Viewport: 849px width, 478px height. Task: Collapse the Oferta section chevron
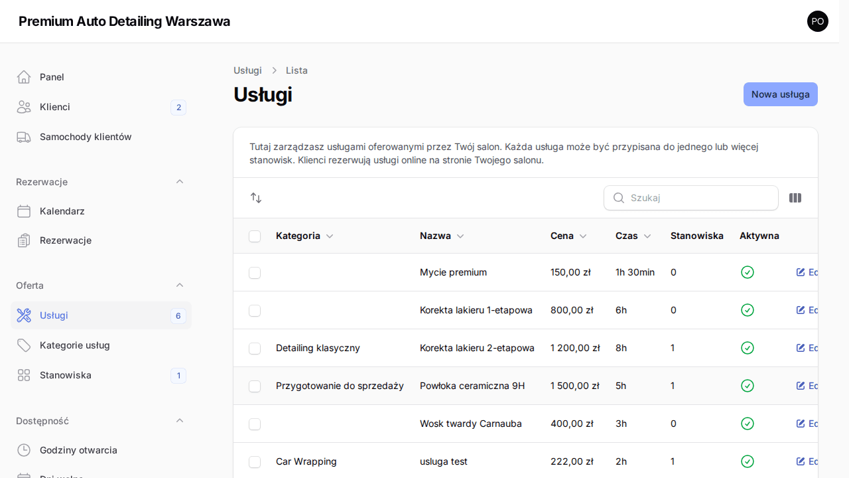click(180, 285)
